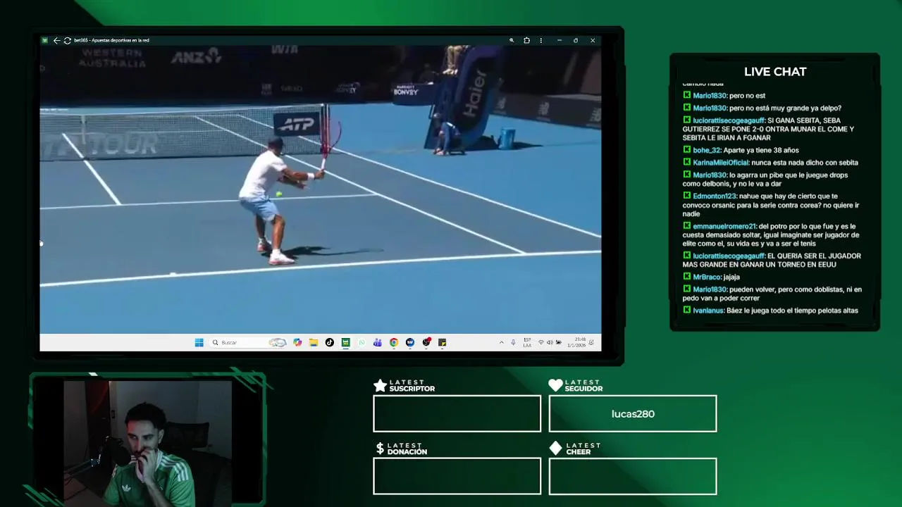Click the battery tray icon
The image size is (902, 507).
pyautogui.click(x=558, y=343)
